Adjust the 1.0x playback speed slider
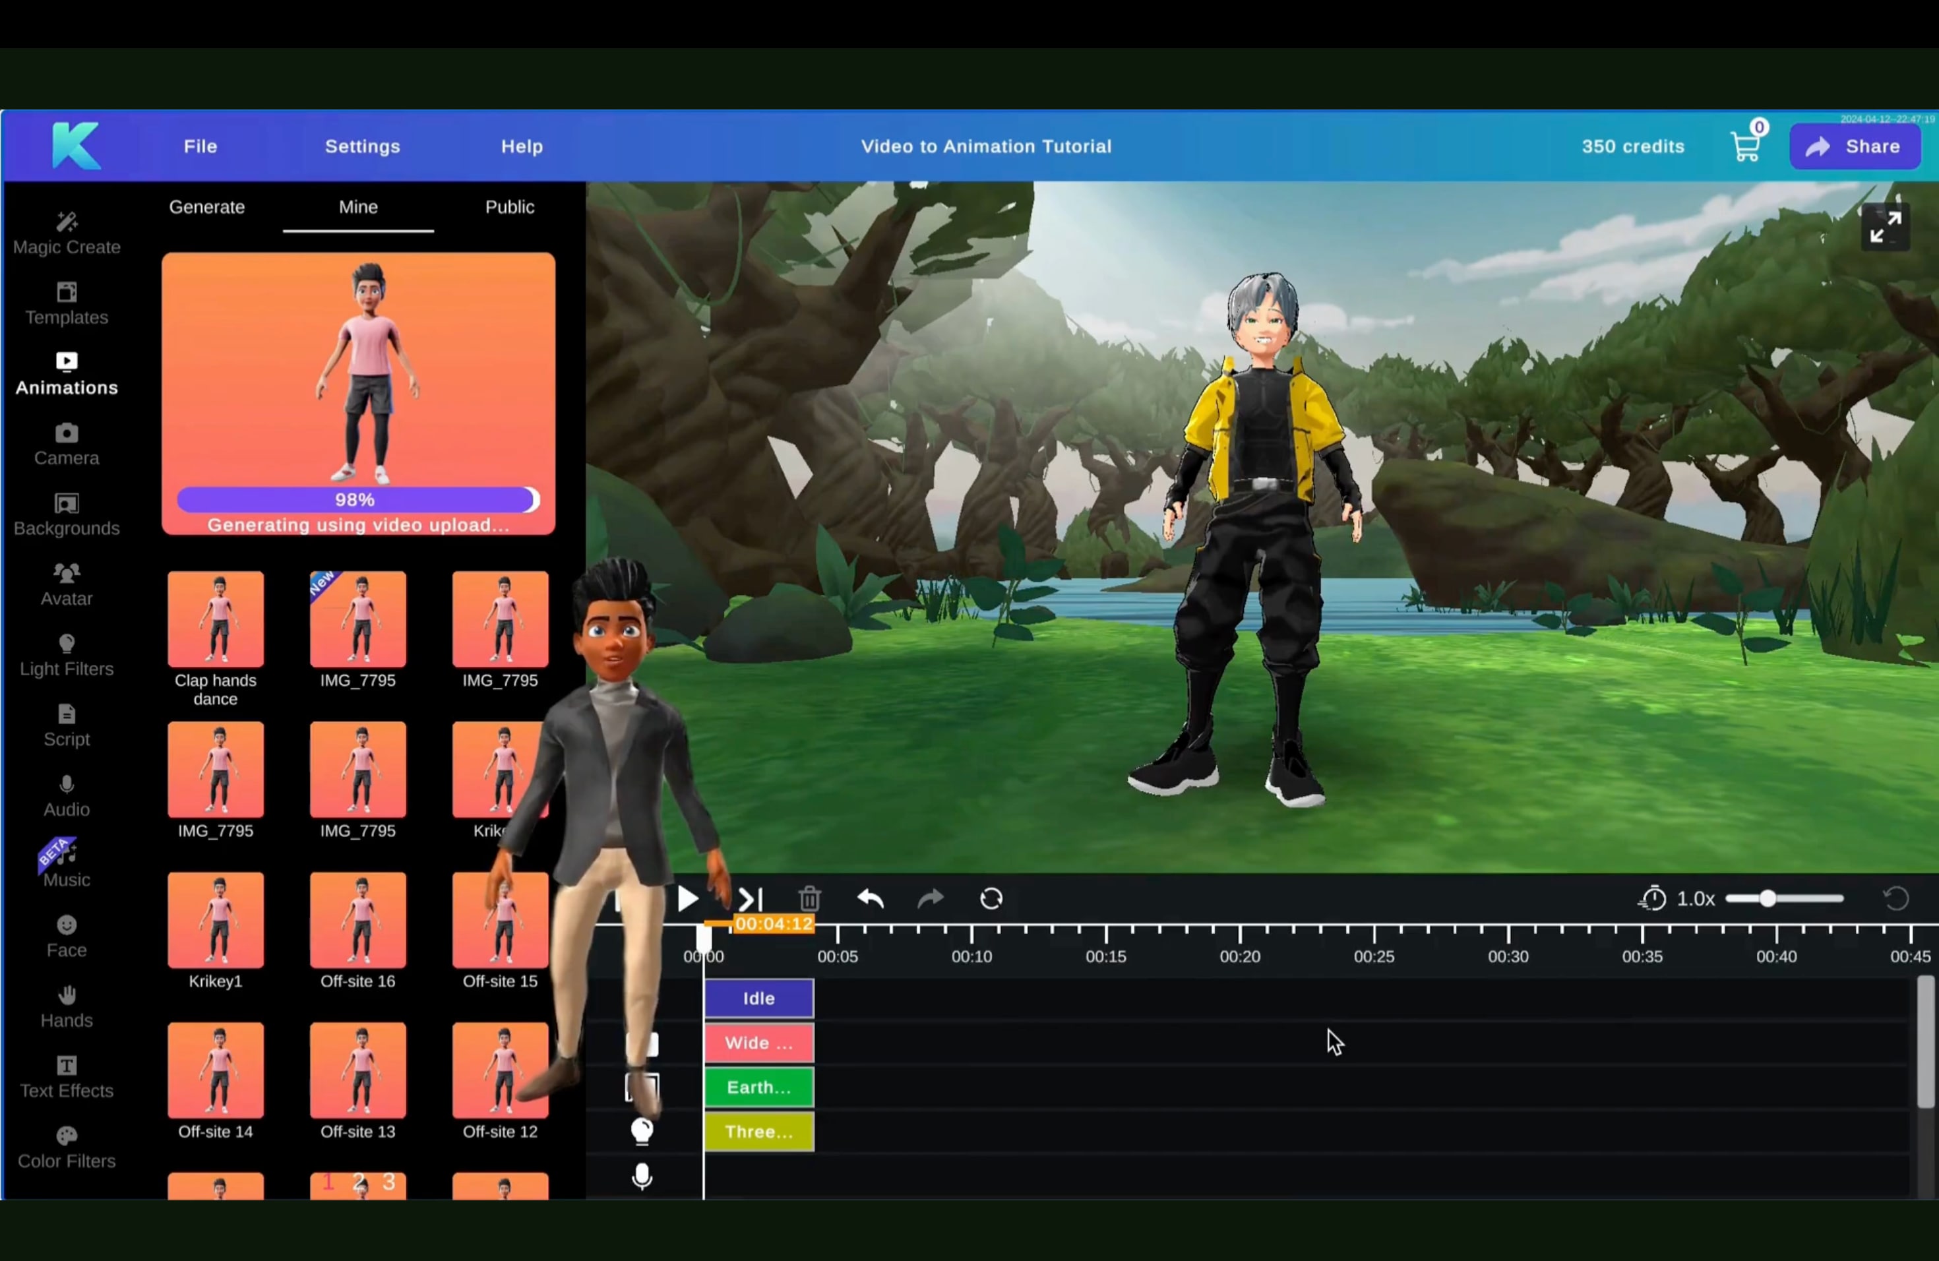The width and height of the screenshot is (1939, 1261). click(1768, 898)
